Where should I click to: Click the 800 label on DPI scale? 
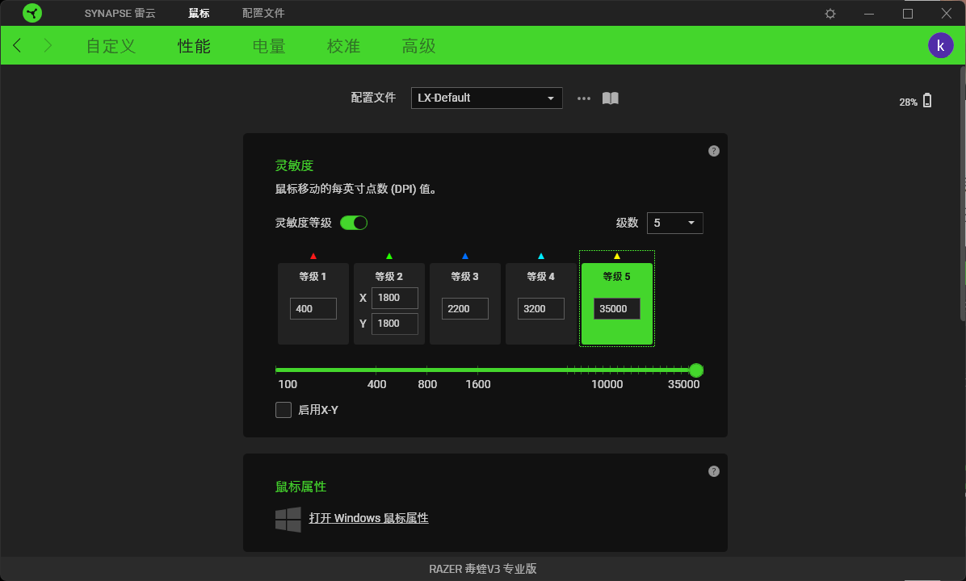(427, 384)
